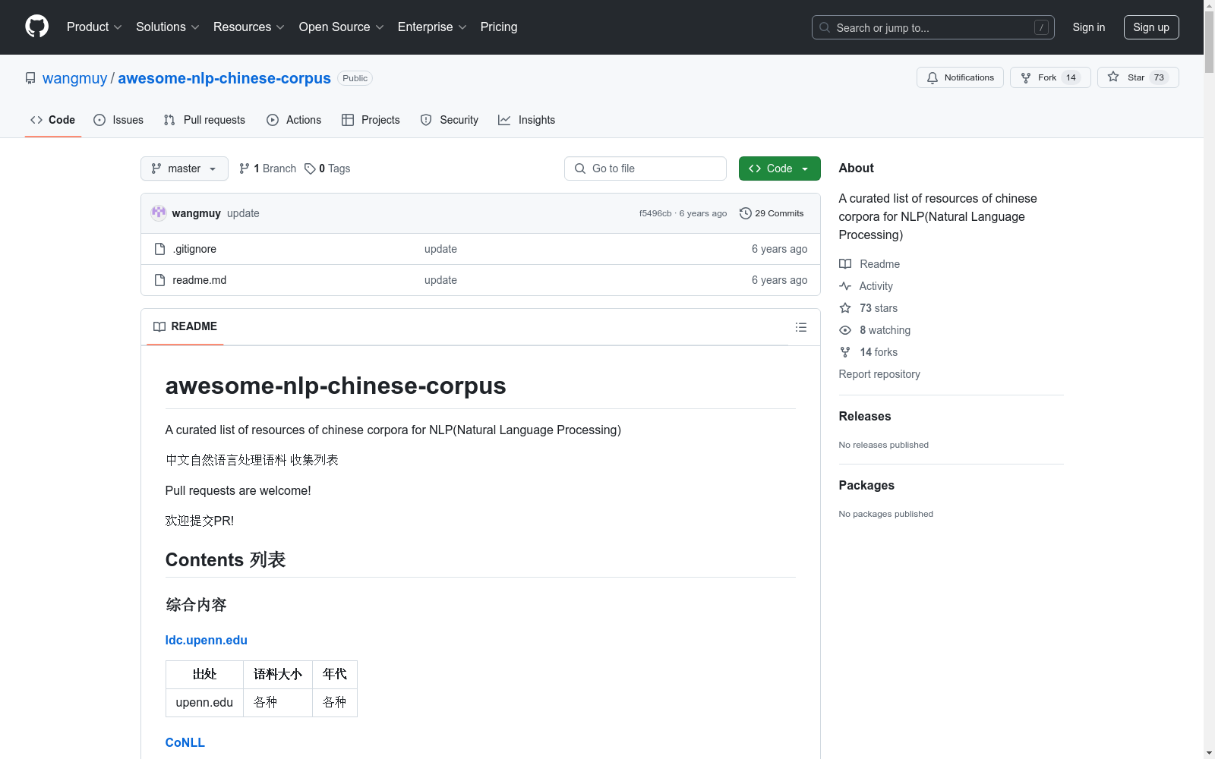This screenshot has width=1215, height=759.
Task: Expand the Product menu
Action: coord(94,27)
